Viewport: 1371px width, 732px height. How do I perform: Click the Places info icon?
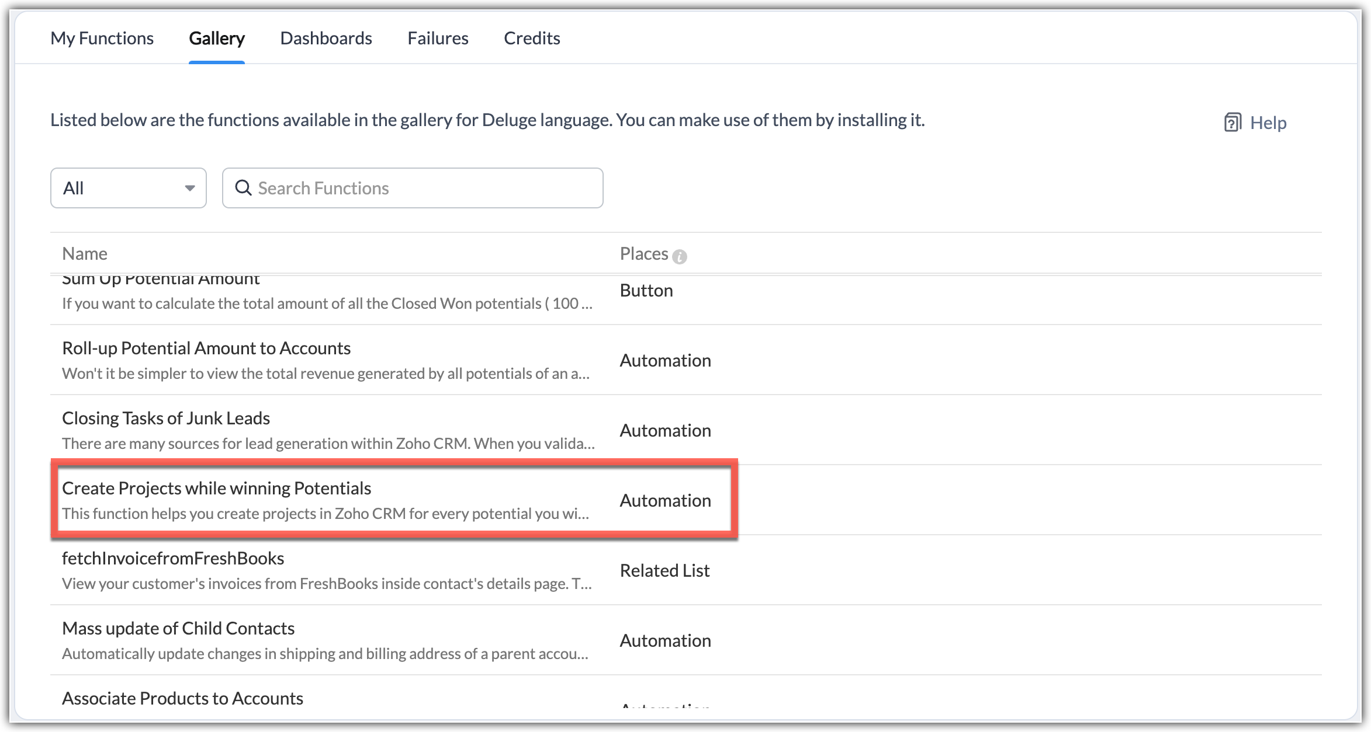[679, 256]
